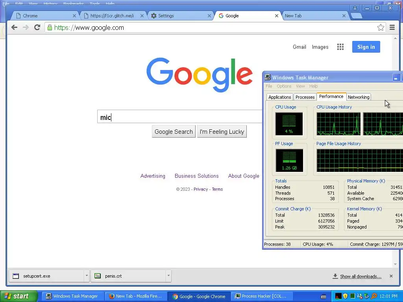Open the About Google link
The height and width of the screenshot is (302, 403).
[244, 176]
